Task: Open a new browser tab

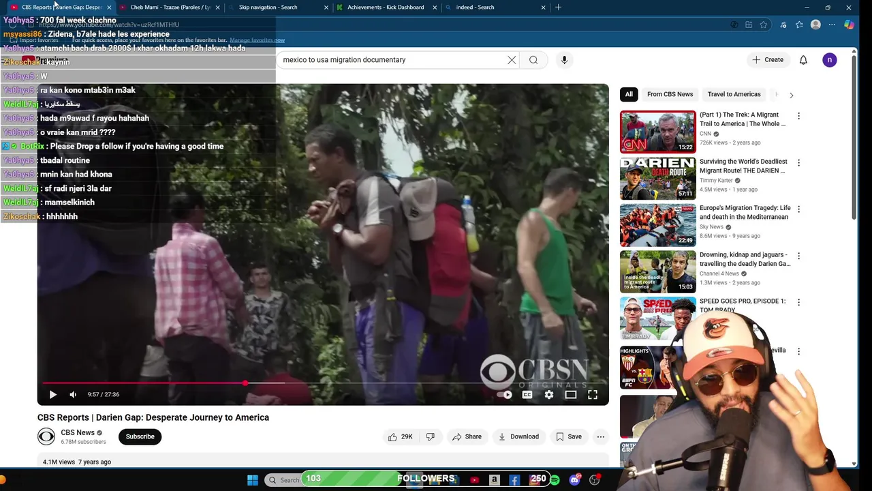Action: [x=558, y=7]
